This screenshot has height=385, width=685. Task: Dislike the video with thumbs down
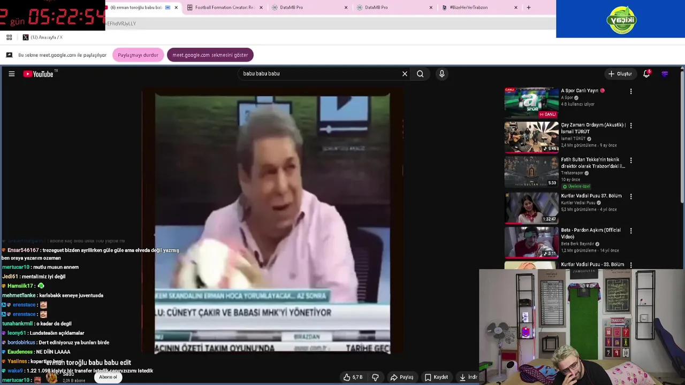point(375,377)
